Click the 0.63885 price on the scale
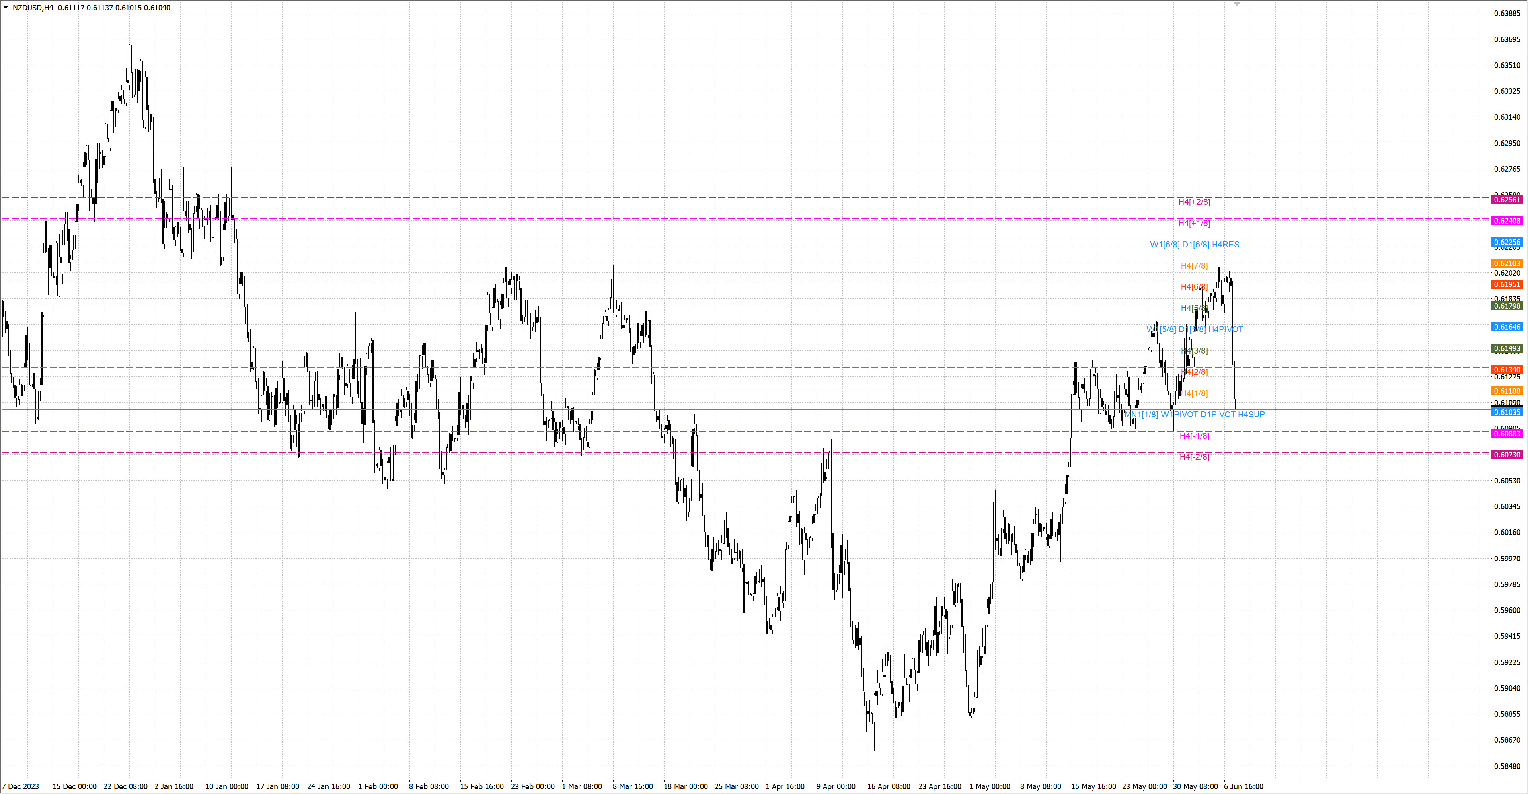Viewport: 1528px width, 794px height. pyautogui.click(x=1507, y=13)
